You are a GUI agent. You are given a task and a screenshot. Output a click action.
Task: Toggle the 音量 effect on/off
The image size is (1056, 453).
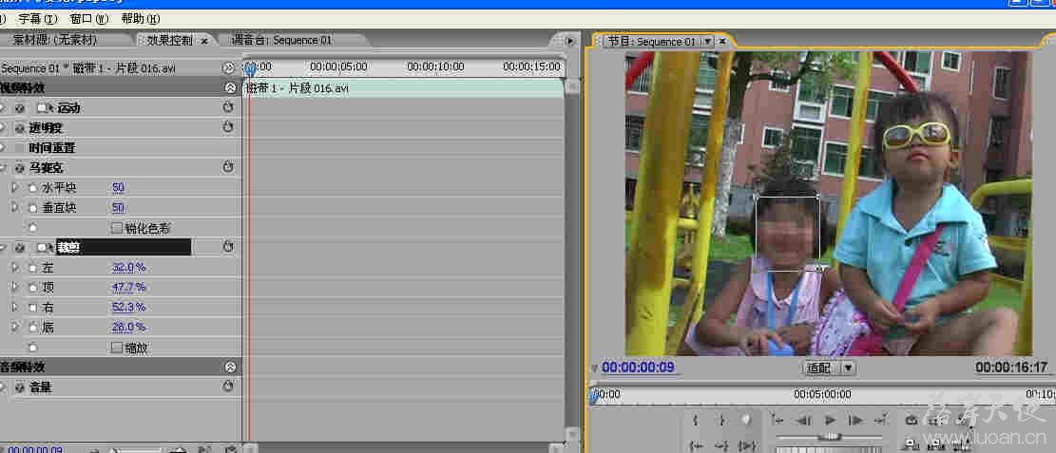[x=20, y=387]
